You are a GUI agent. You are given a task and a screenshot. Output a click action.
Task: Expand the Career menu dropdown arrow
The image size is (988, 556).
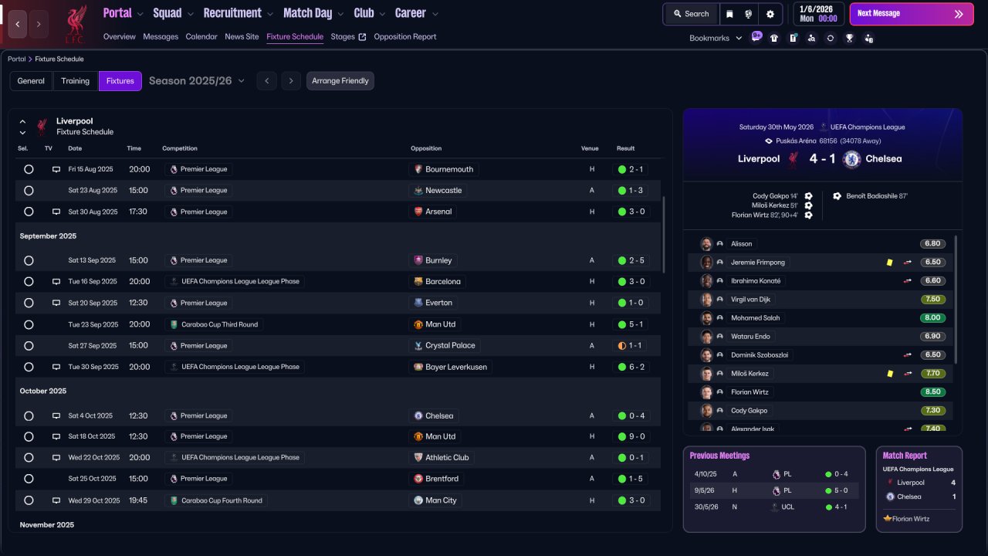(x=435, y=14)
